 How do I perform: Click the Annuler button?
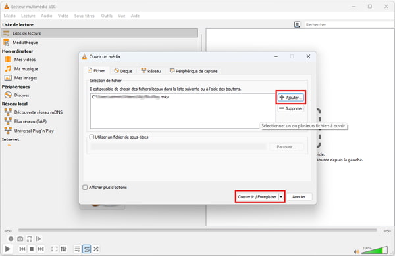coord(299,197)
